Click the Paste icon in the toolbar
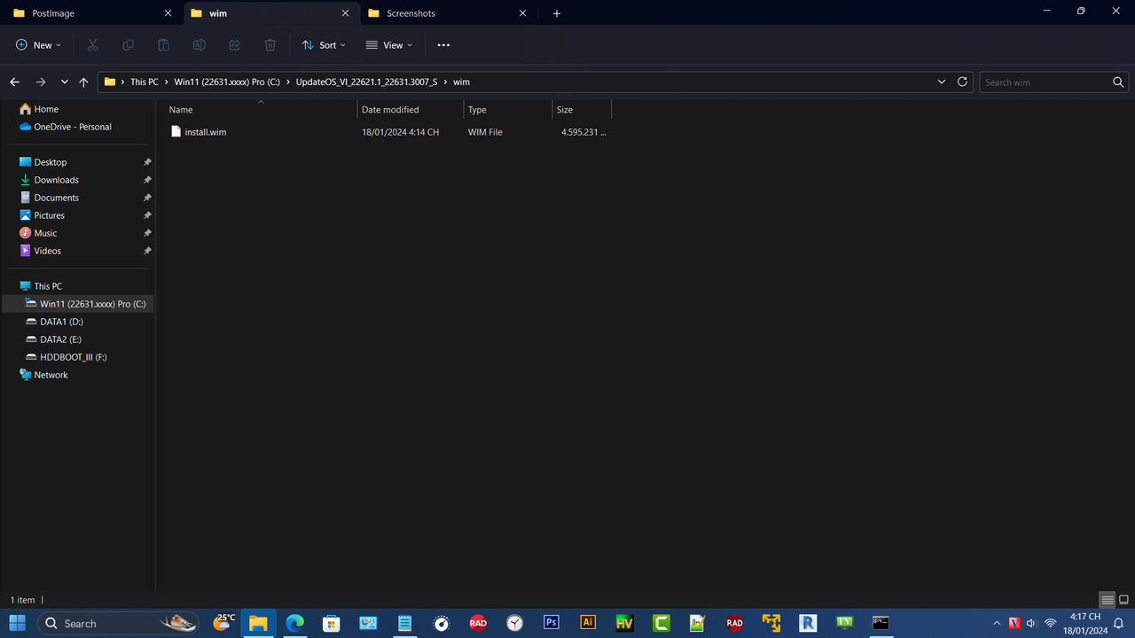This screenshot has width=1135, height=638. pos(163,44)
